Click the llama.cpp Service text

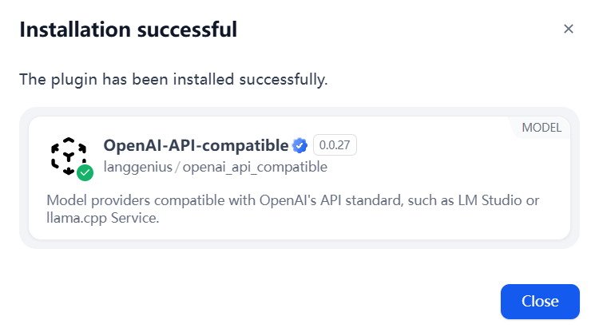pos(102,218)
